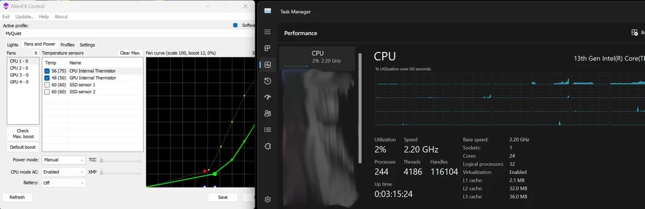
Task: Click Run new task icon in Task Manager
Action: coord(634,33)
